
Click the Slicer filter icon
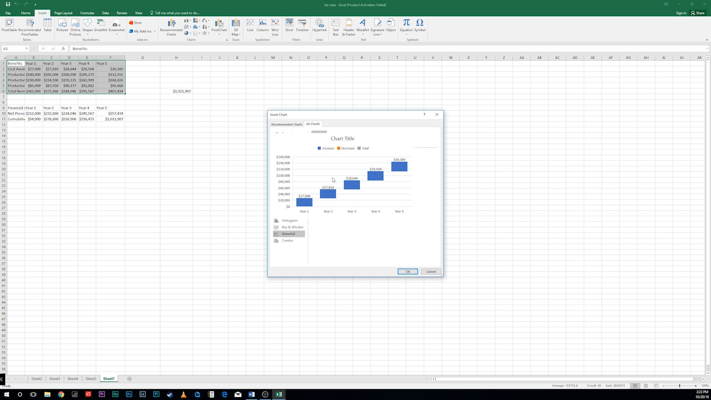289,25
